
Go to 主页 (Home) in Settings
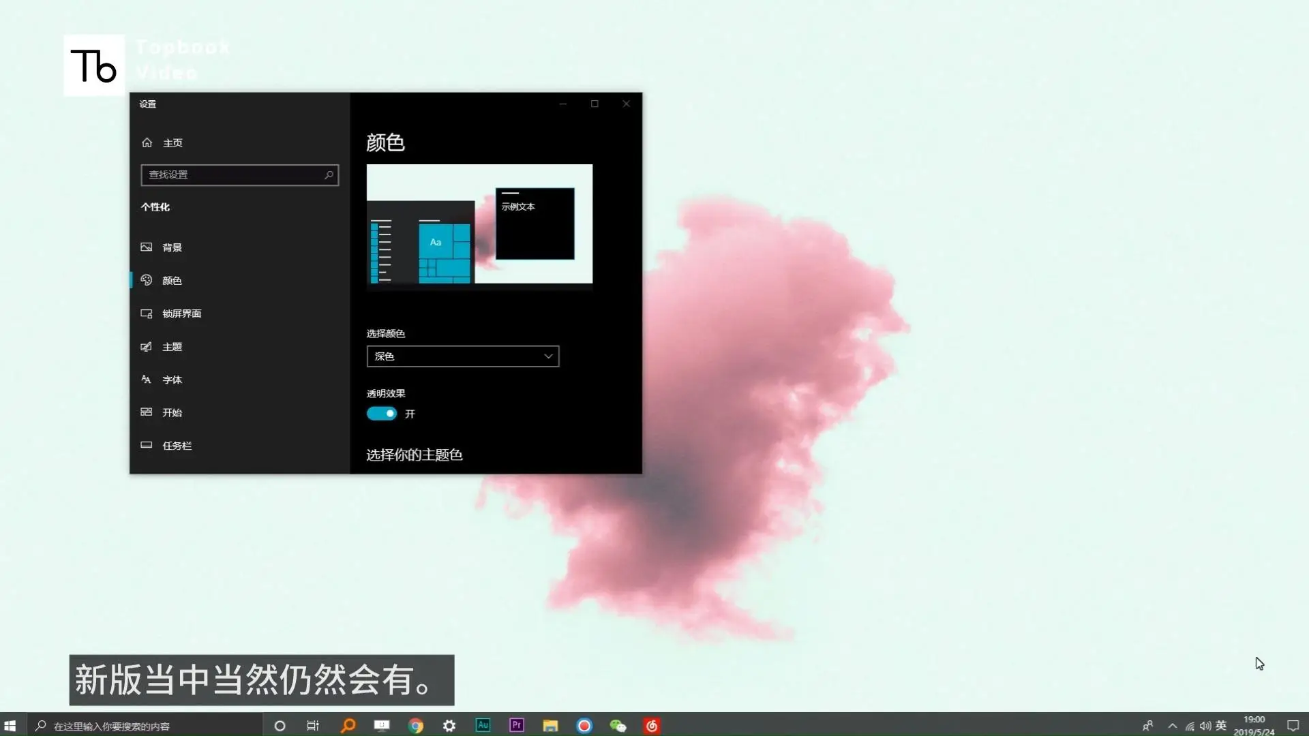pos(172,142)
